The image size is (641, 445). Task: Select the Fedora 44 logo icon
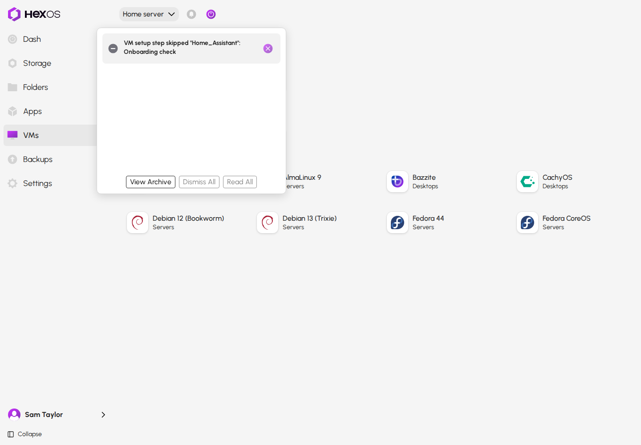(x=398, y=222)
